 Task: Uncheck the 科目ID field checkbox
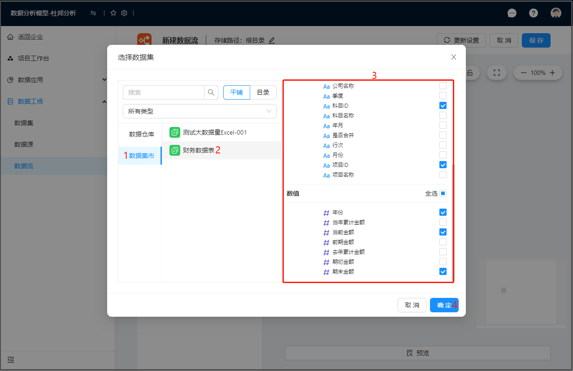click(443, 106)
